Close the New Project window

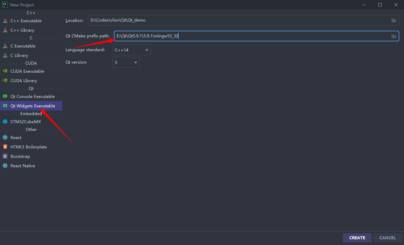pyautogui.click(x=396, y=5)
